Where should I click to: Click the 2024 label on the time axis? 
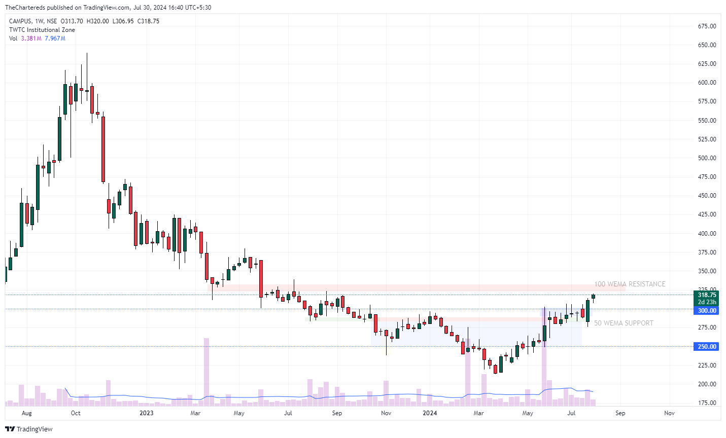tap(430, 413)
